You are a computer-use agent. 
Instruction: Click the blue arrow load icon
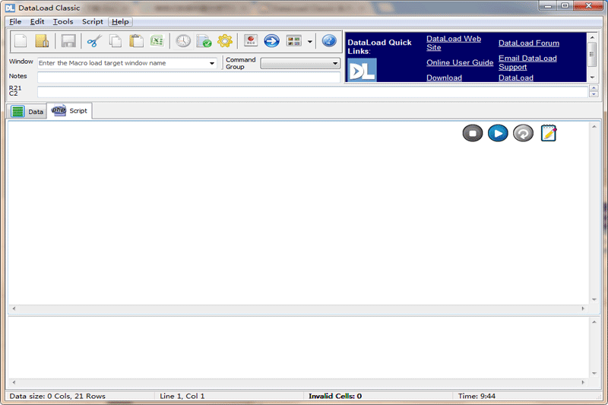tap(272, 41)
